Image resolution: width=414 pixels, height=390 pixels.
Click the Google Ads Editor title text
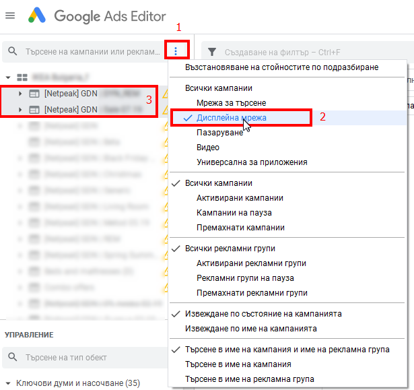110,16
